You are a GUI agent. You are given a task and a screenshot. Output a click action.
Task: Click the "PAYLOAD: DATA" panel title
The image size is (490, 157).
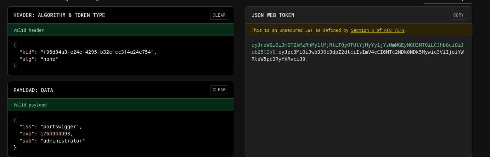coord(33,90)
